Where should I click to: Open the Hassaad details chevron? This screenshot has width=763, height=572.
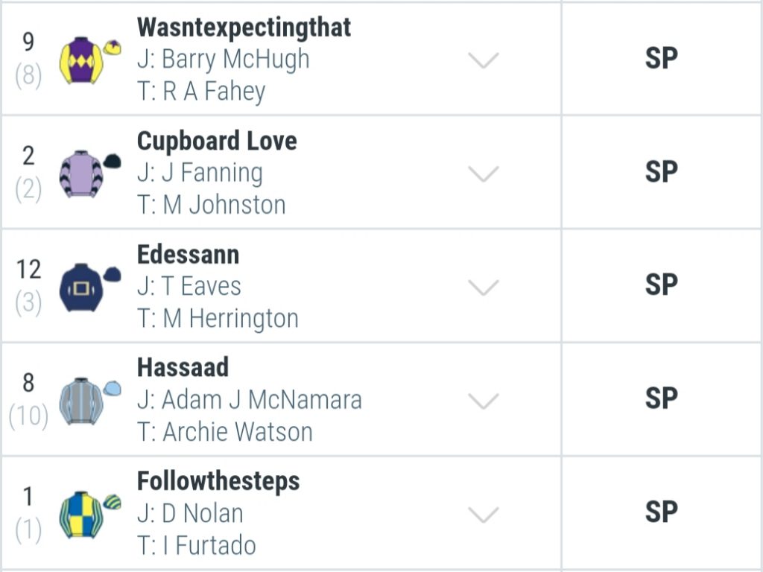483,401
